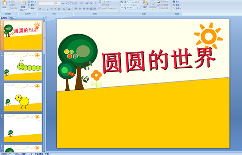The image size is (242, 155).
Task: Click the spell check icon in status bar
Action: pos(31,154)
